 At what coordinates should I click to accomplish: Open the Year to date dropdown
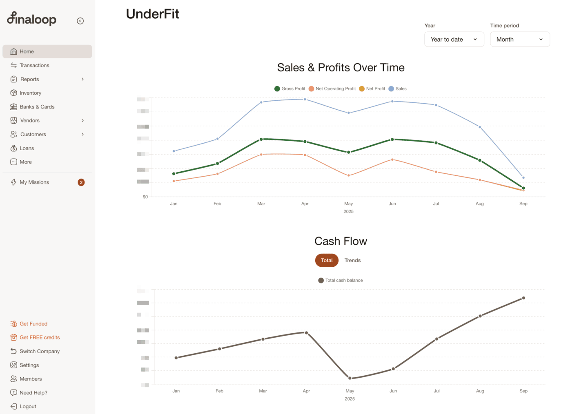(x=454, y=39)
